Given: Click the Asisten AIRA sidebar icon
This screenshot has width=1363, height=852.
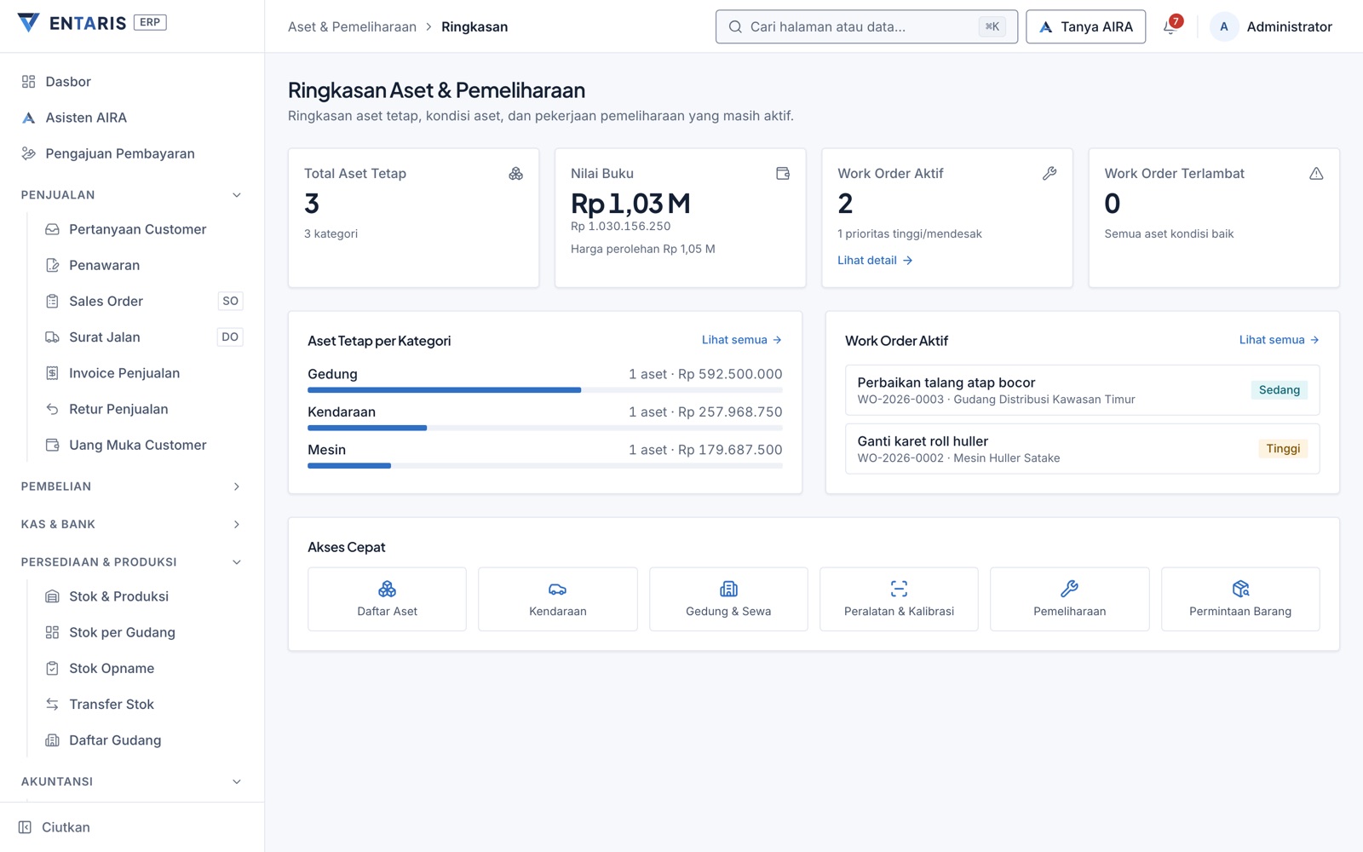Looking at the screenshot, I should pyautogui.click(x=28, y=118).
